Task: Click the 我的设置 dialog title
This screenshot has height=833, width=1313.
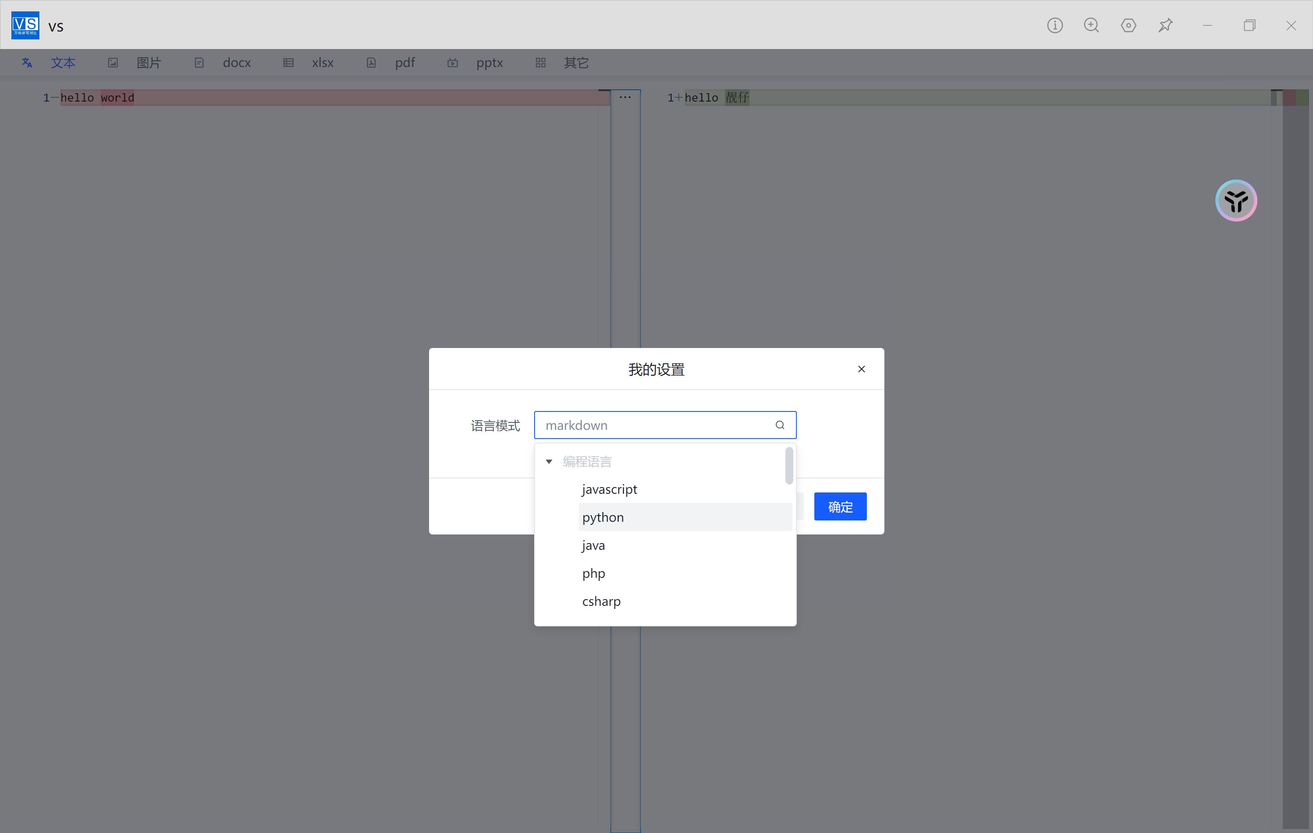Action: pos(657,369)
